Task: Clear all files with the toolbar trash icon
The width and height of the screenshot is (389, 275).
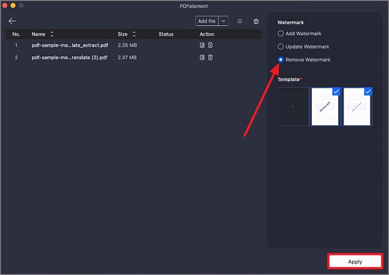Action: pyautogui.click(x=256, y=21)
